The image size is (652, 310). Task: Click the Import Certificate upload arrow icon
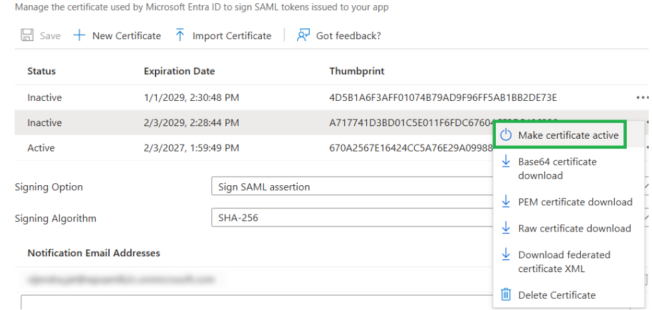tap(180, 36)
